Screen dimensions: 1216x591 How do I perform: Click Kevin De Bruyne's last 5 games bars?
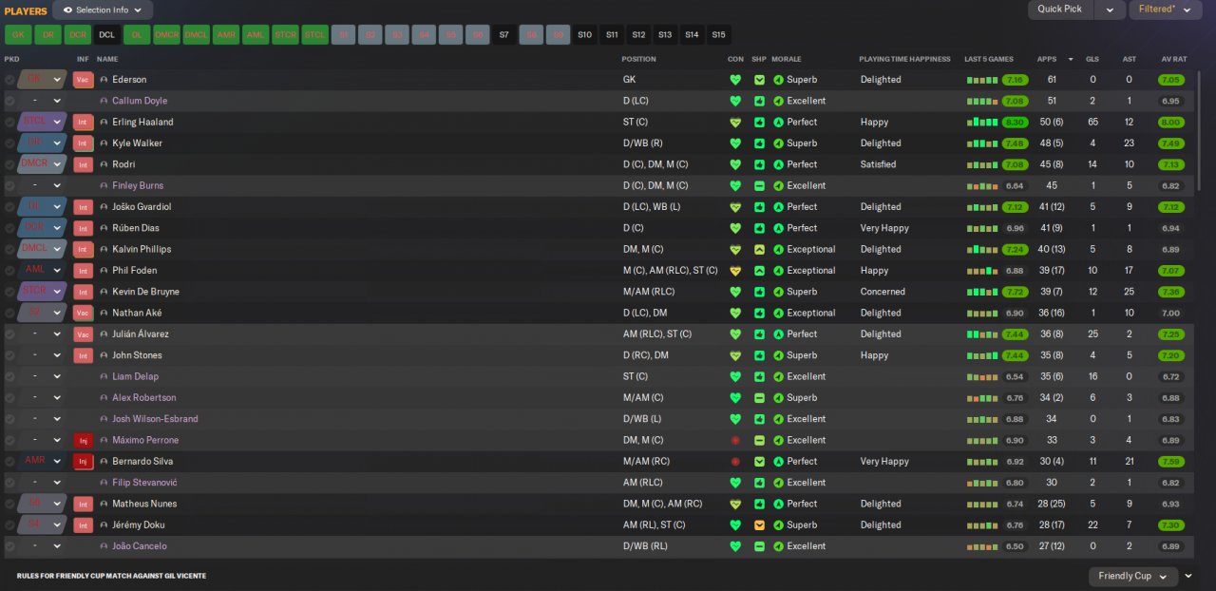tap(981, 293)
